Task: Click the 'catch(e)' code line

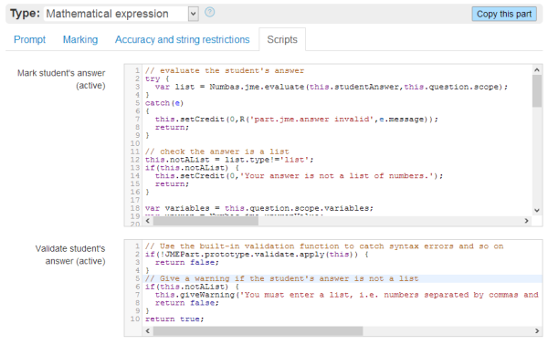Action: pos(164,103)
